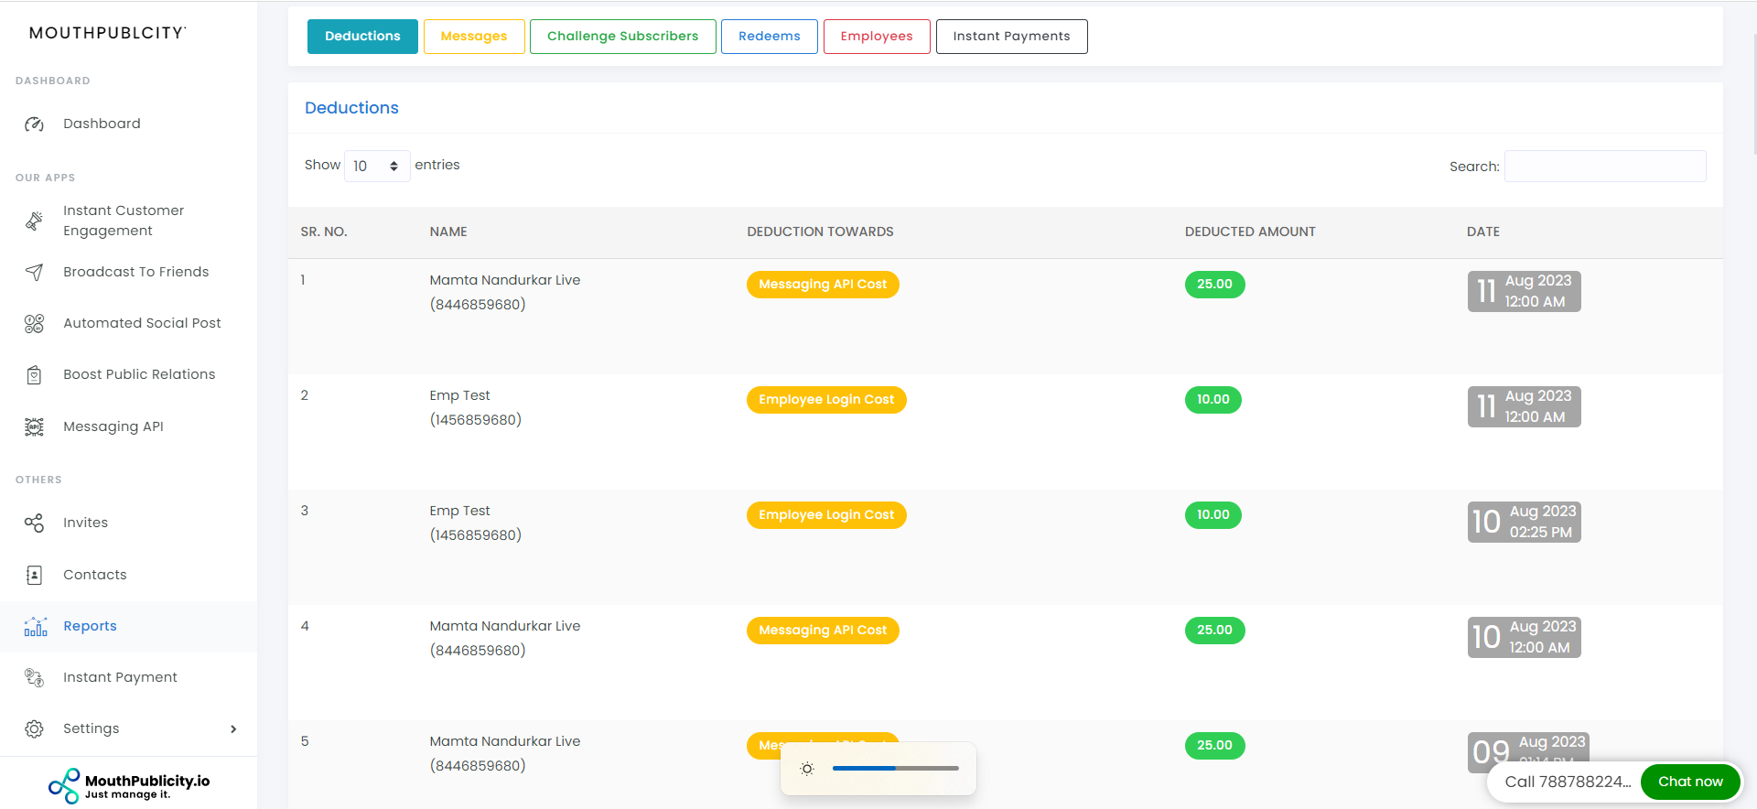Click Employee Login Cost badge in row 3
The width and height of the screenshot is (1757, 809).
826,515
